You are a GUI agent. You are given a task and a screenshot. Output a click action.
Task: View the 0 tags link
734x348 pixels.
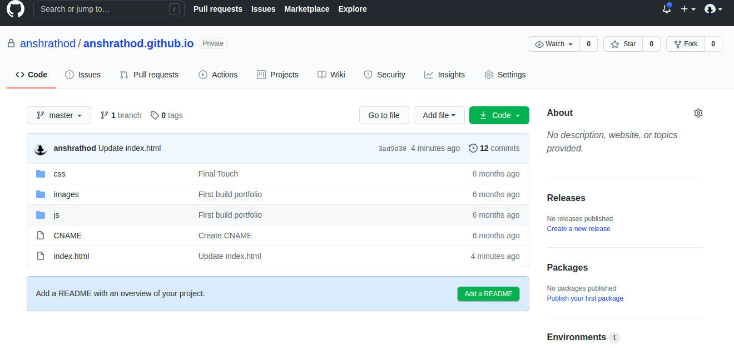[166, 115]
